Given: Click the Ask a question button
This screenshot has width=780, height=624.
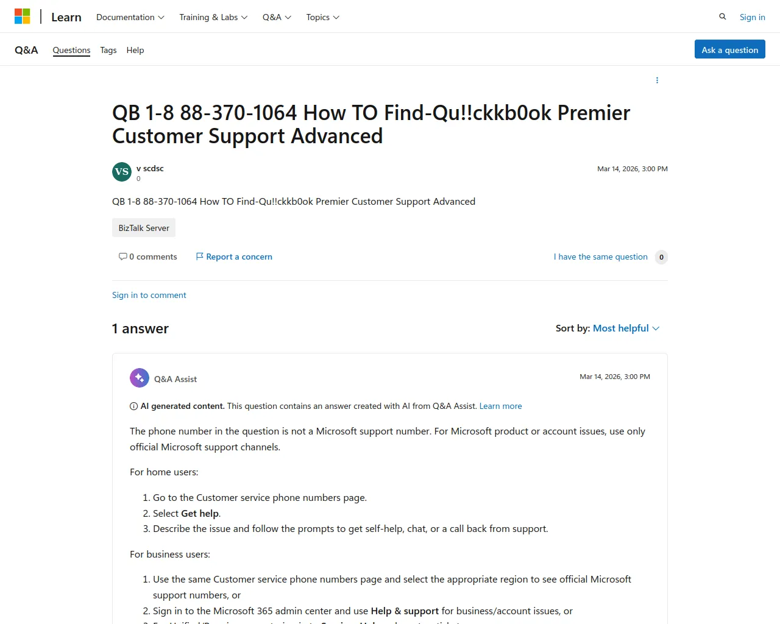Looking at the screenshot, I should click(729, 49).
